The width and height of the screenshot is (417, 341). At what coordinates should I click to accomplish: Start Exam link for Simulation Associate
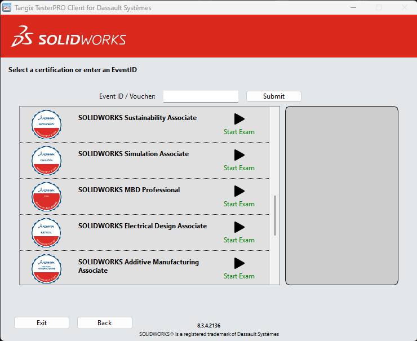(239, 168)
